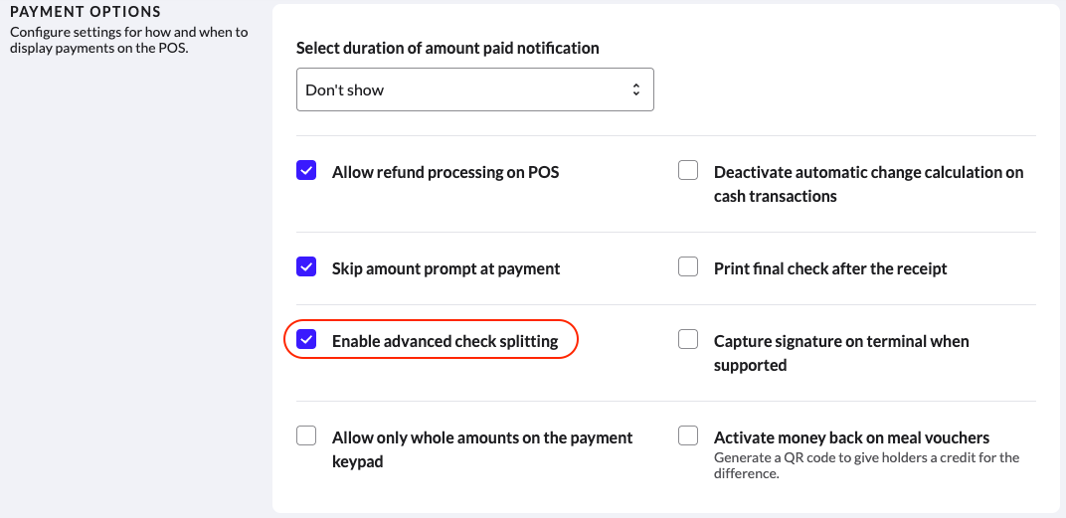Enable the Print final check after receipt checkbox
Screen dimensions: 1066x518
tap(688, 267)
